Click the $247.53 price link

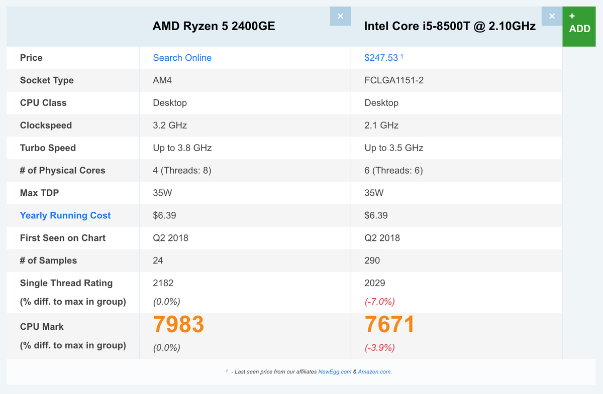[x=381, y=58]
